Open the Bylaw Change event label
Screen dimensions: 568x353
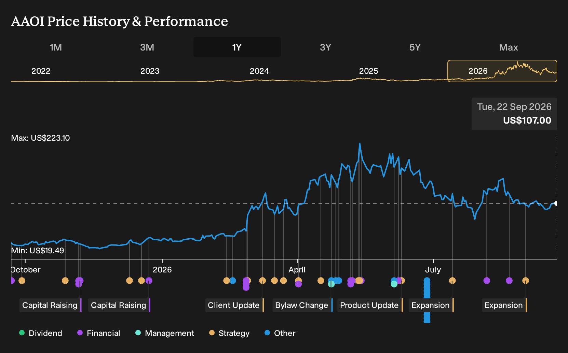click(x=302, y=305)
